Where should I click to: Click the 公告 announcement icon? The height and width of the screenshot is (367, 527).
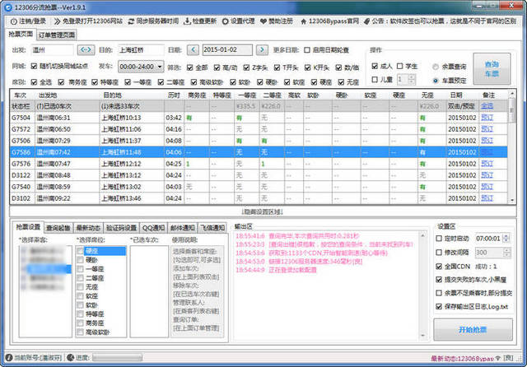[x=367, y=21]
